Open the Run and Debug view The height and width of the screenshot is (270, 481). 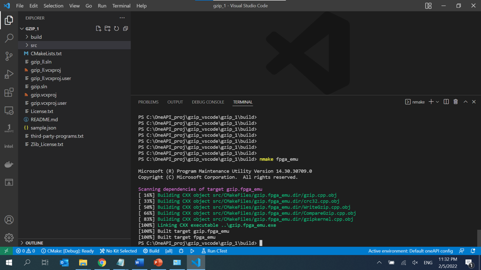click(x=9, y=74)
